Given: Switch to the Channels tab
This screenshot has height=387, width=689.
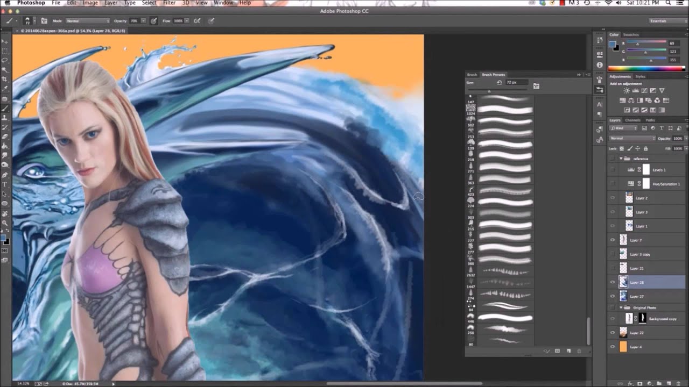Looking at the screenshot, I should 632,120.
